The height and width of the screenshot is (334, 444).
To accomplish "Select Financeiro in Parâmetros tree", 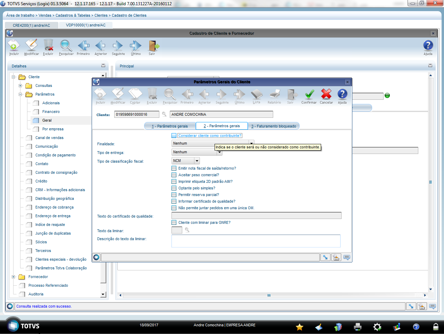I will pyautogui.click(x=51, y=112).
